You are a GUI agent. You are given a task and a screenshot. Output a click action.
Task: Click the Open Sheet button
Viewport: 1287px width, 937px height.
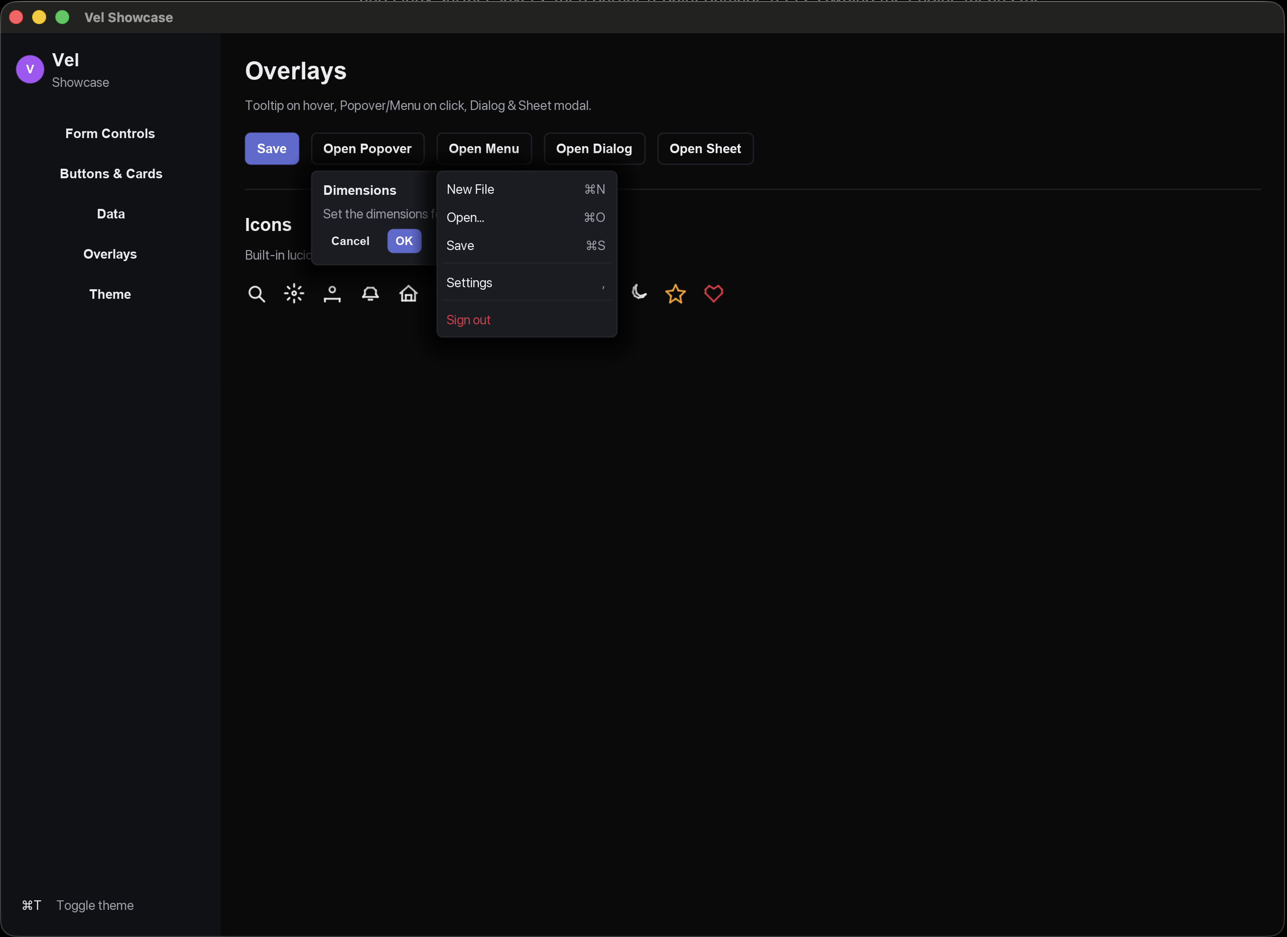pyautogui.click(x=705, y=149)
